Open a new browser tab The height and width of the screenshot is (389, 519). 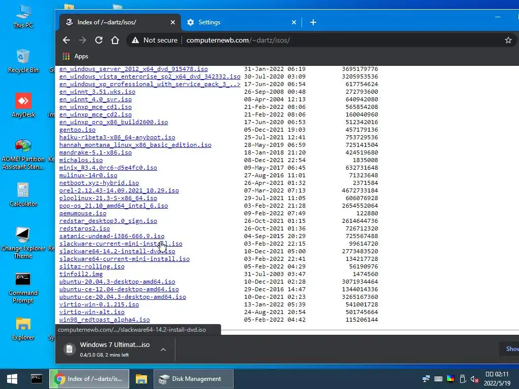[313, 22]
